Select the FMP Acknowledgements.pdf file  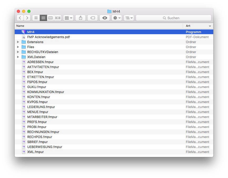tap(48, 37)
